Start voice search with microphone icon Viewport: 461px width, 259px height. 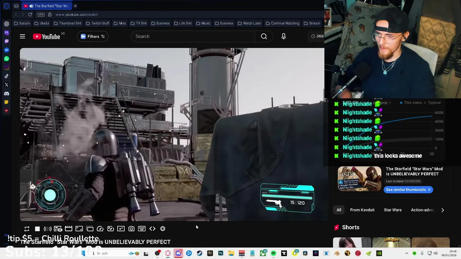(283, 36)
